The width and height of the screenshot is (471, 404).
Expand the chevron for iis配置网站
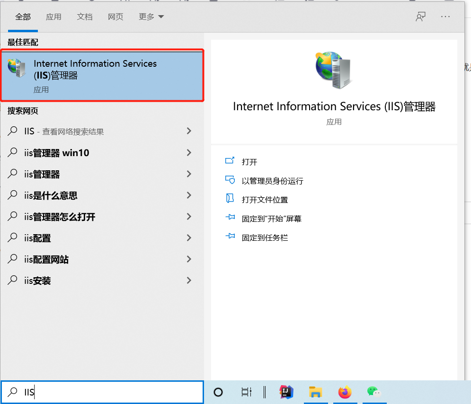[x=189, y=259]
